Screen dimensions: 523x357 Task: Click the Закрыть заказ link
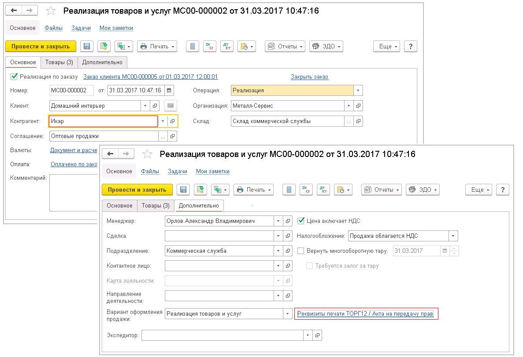[x=309, y=77]
